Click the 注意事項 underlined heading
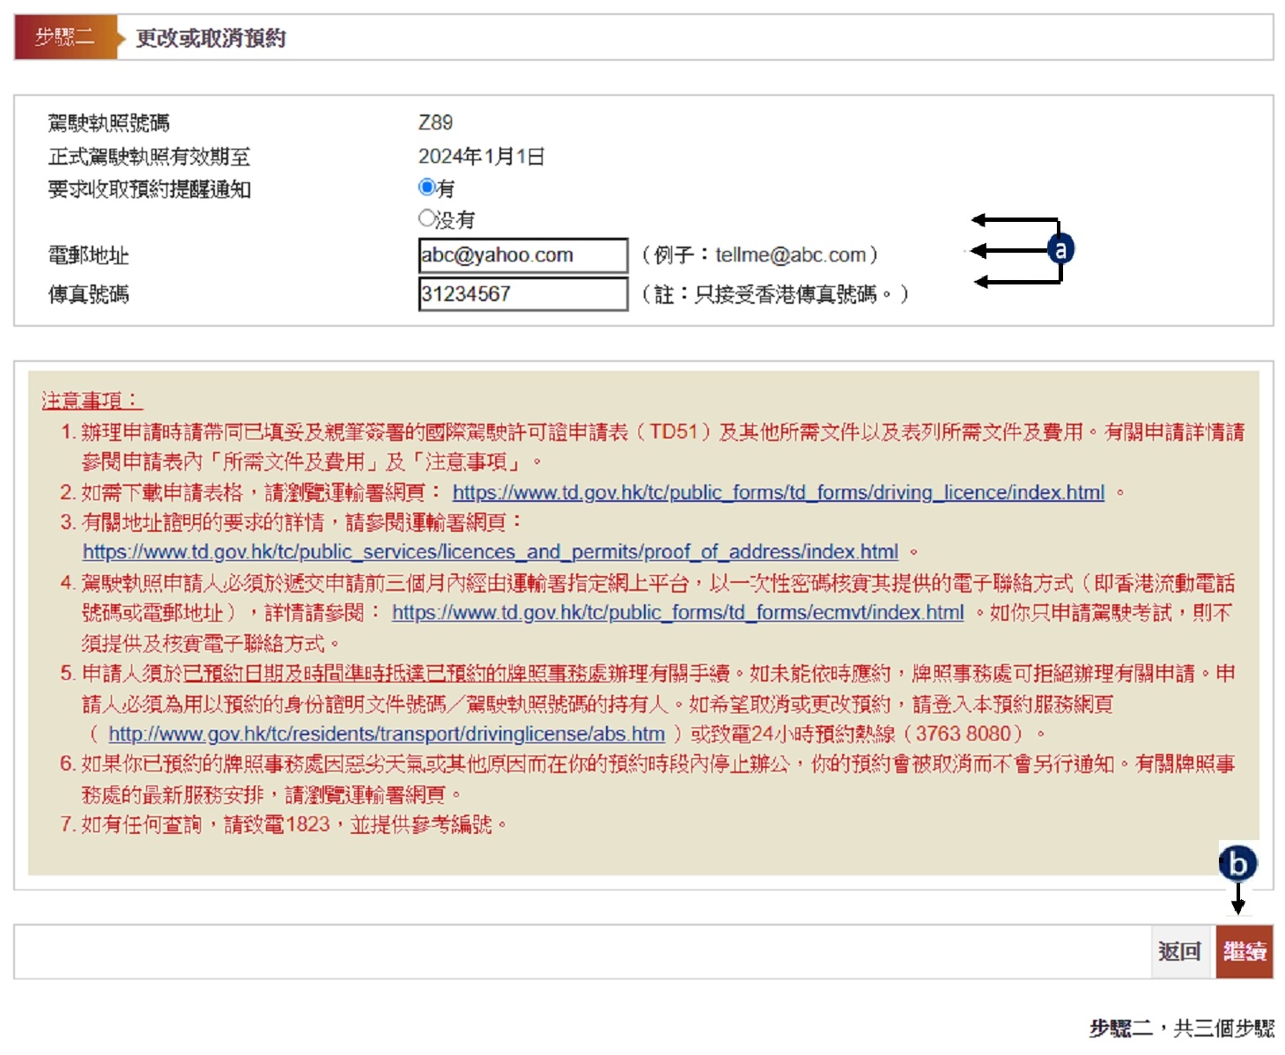1285x1055 pixels. click(91, 401)
